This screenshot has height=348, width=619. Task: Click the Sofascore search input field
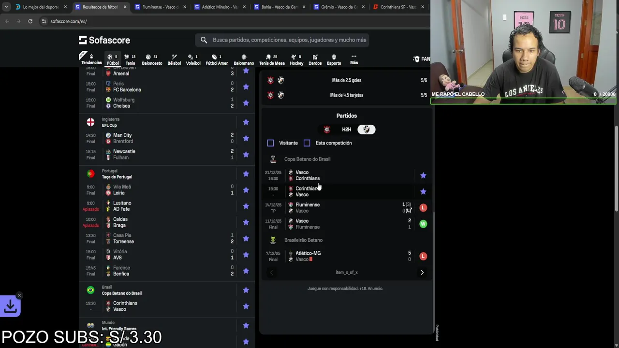click(282, 40)
